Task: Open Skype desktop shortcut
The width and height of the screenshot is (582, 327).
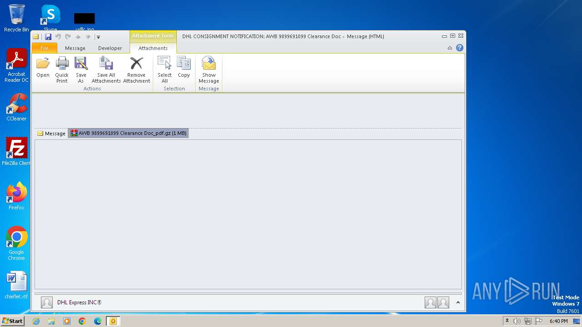Action: tap(50, 17)
